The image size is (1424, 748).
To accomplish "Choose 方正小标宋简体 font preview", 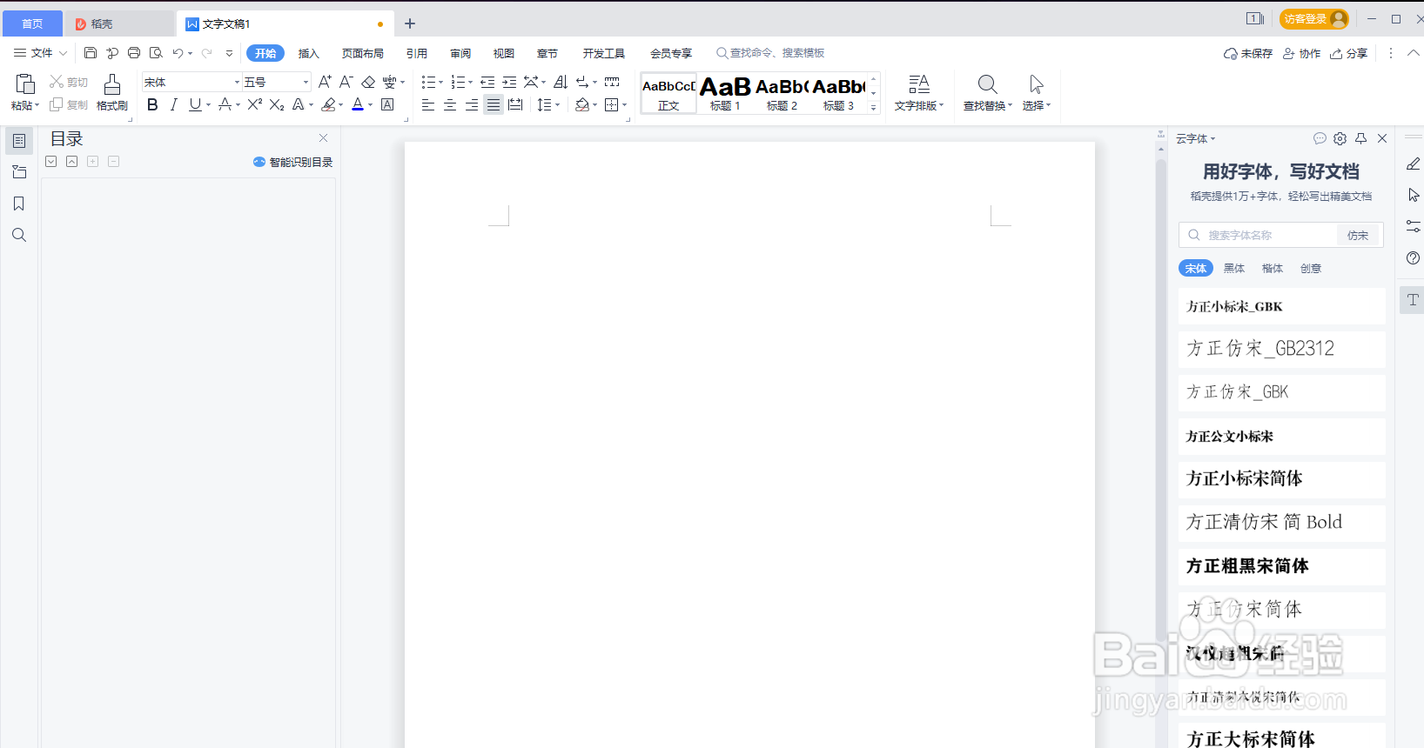I will coord(1281,479).
